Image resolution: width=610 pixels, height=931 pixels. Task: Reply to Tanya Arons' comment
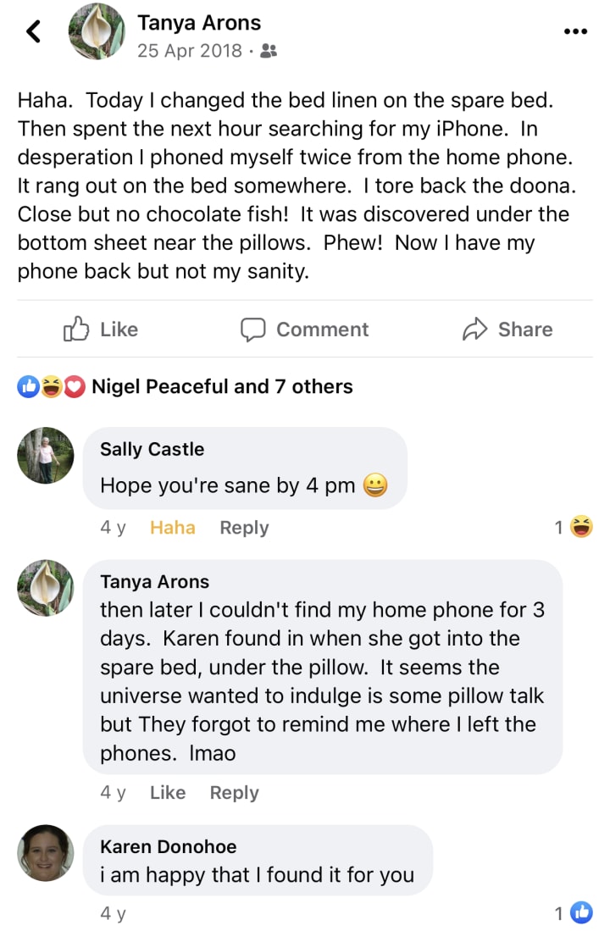(235, 793)
